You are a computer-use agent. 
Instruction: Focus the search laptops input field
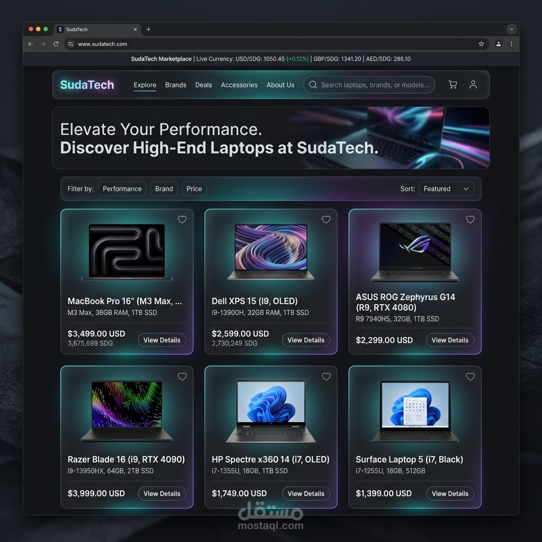(369, 85)
